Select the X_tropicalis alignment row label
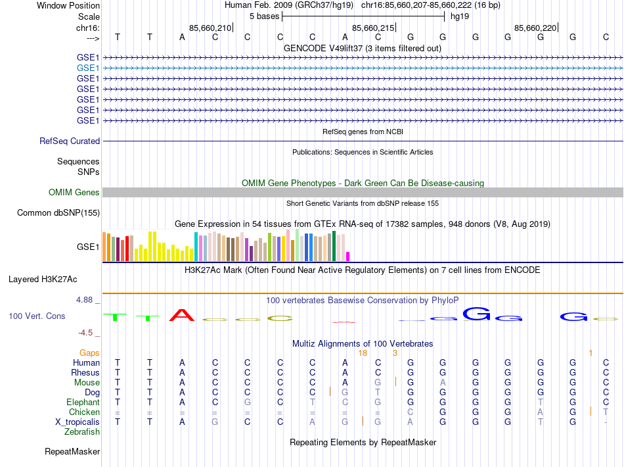 [x=78, y=422]
